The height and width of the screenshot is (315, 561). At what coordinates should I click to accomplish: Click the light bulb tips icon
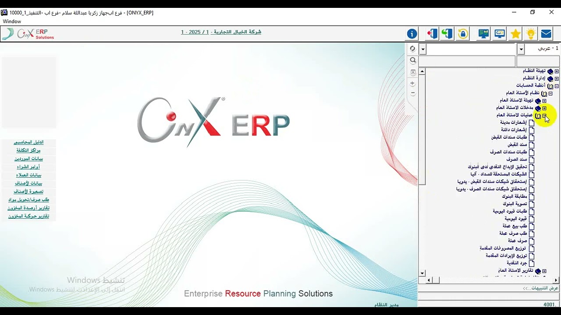click(531, 34)
